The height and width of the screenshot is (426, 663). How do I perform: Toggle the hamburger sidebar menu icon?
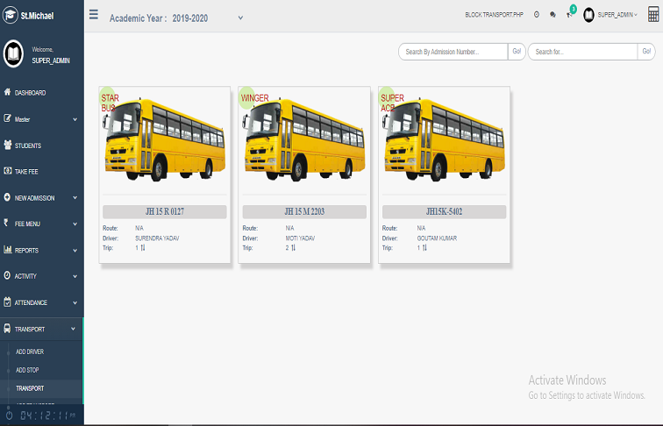[x=94, y=15]
